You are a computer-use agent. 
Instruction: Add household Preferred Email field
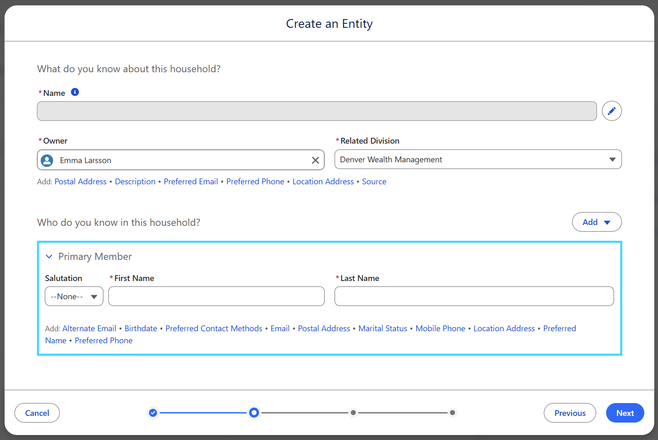191,181
